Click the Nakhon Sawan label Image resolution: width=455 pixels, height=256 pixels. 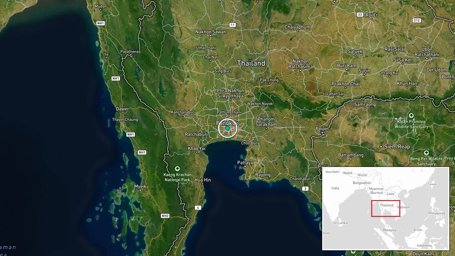pos(211,32)
